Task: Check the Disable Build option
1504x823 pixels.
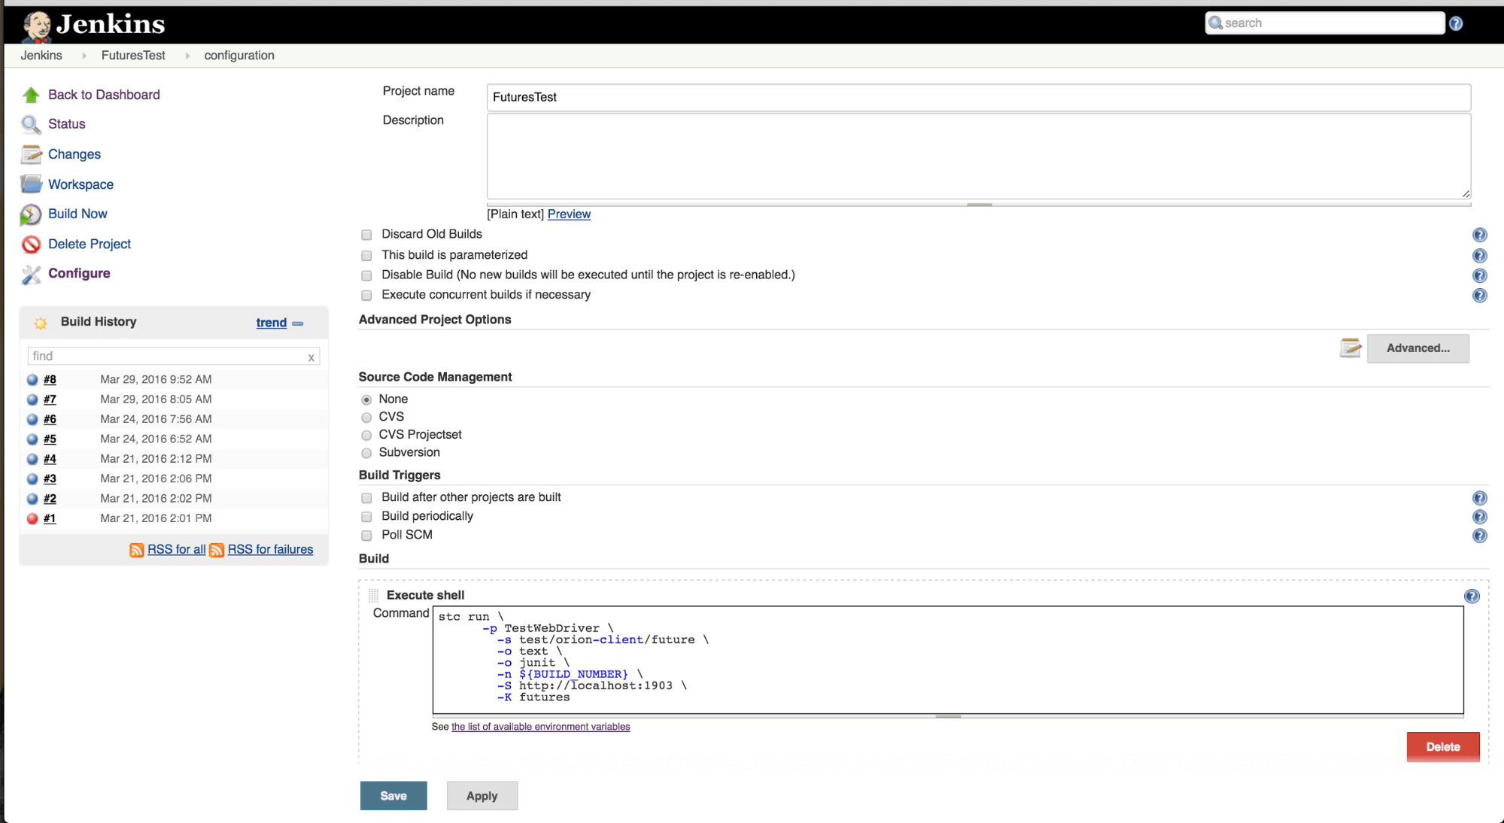Action: pyautogui.click(x=366, y=275)
